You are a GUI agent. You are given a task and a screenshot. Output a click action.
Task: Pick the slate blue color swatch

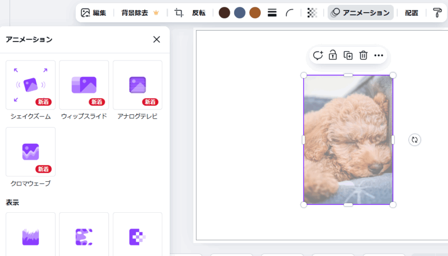pos(240,13)
